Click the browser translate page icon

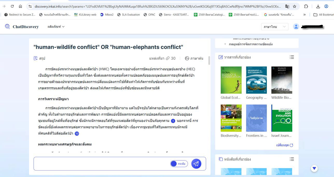(x=287, y=6)
